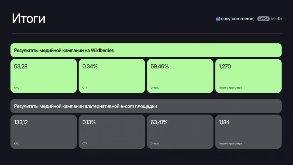Click the easy(commerce) brand text
This screenshot has height=165, width=293.
coord(238,19)
